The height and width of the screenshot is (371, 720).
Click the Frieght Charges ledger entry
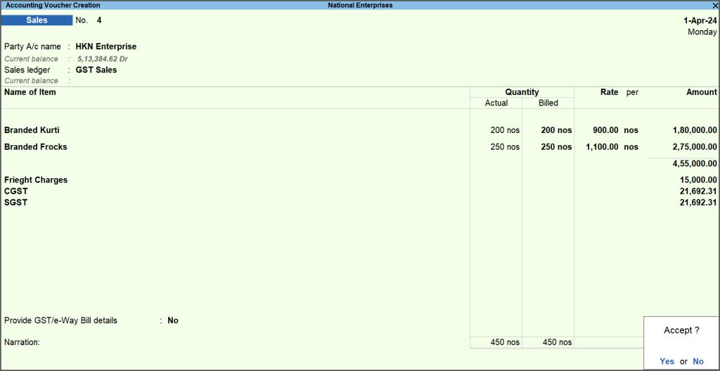(36, 180)
